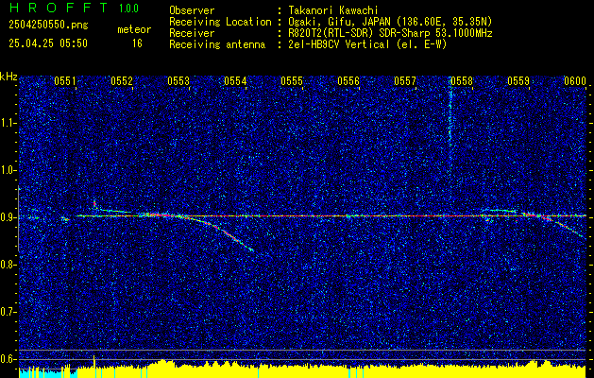Click the HROFFT title text
The image size is (594, 378).
pyautogui.click(x=58, y=8)
